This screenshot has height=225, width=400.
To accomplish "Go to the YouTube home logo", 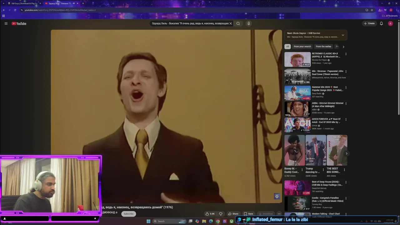I will click(19, 23).
